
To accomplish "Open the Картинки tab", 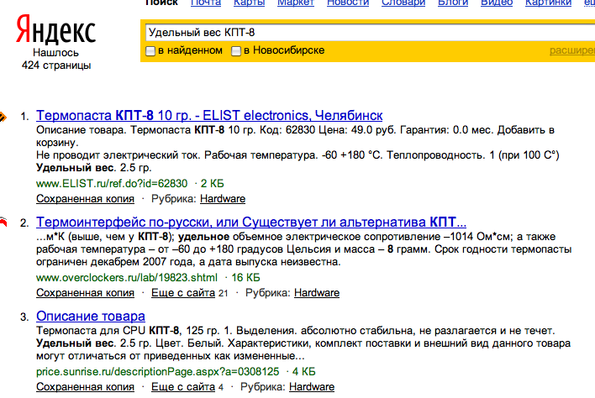I will 548,3.
